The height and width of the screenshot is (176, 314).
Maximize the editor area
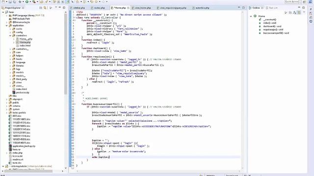(243, 8)
